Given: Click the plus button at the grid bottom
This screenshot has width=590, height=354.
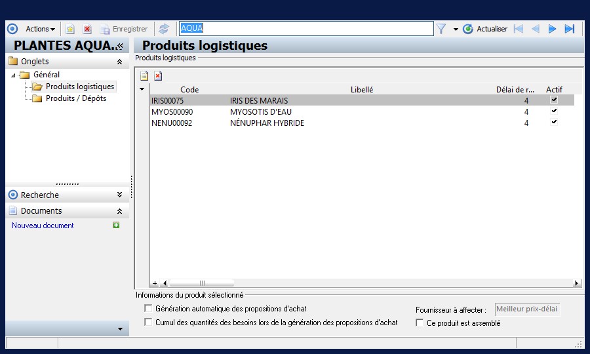Looking at the screenshot, I should pyautogui.click(x=155, y=283).
